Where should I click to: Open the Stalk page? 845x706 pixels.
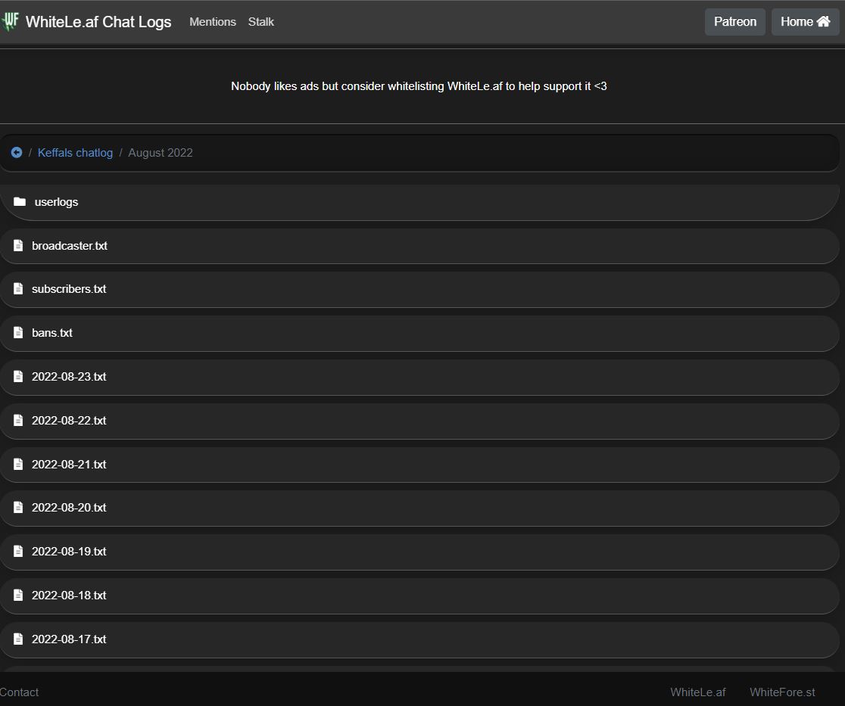click(260, 21)
